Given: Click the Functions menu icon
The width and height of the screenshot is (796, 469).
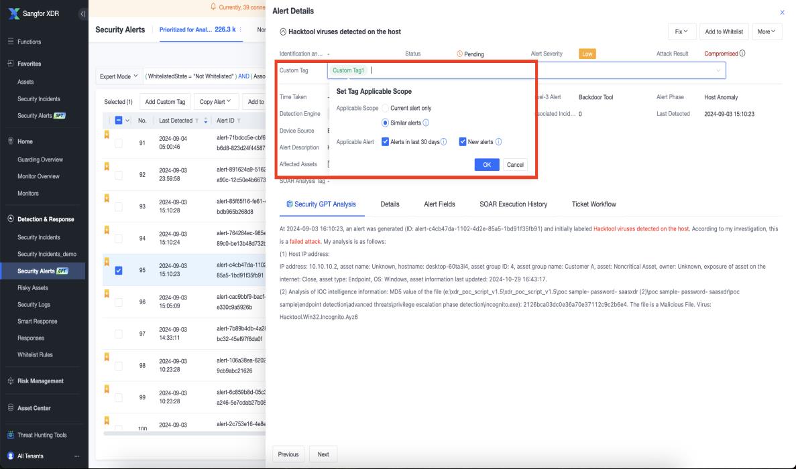Looking at the screenshot, I should 11,42.
